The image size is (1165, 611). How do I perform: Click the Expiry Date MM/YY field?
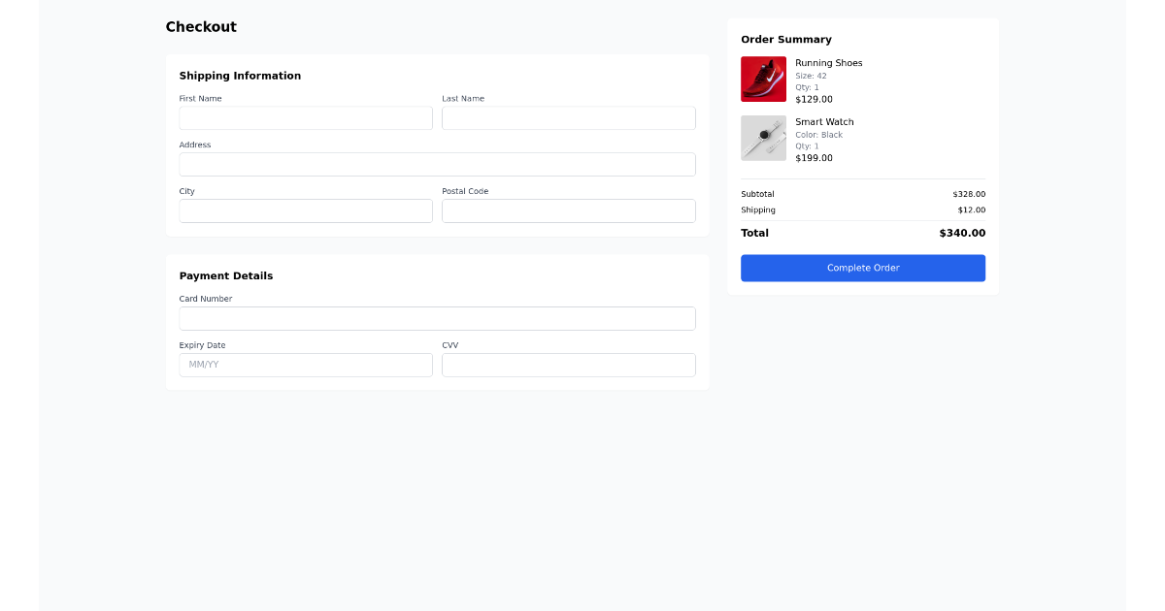tap(305, 365)
